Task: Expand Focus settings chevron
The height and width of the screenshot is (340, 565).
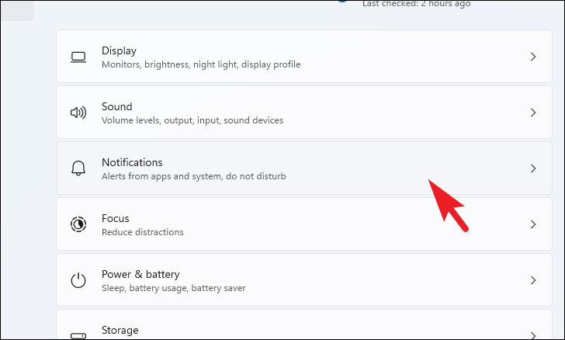Action: [x=533, y=224]
